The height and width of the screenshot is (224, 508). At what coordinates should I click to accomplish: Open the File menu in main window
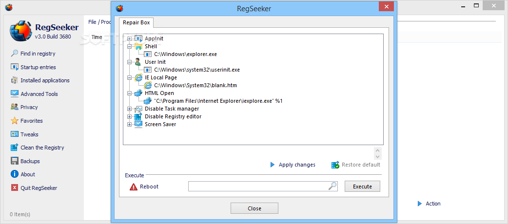click(92, 22)
